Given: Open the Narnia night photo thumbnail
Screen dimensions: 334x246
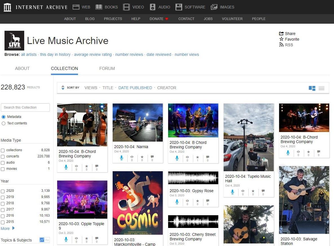Looking at the screenshot, I should click(x=138, y=122).
